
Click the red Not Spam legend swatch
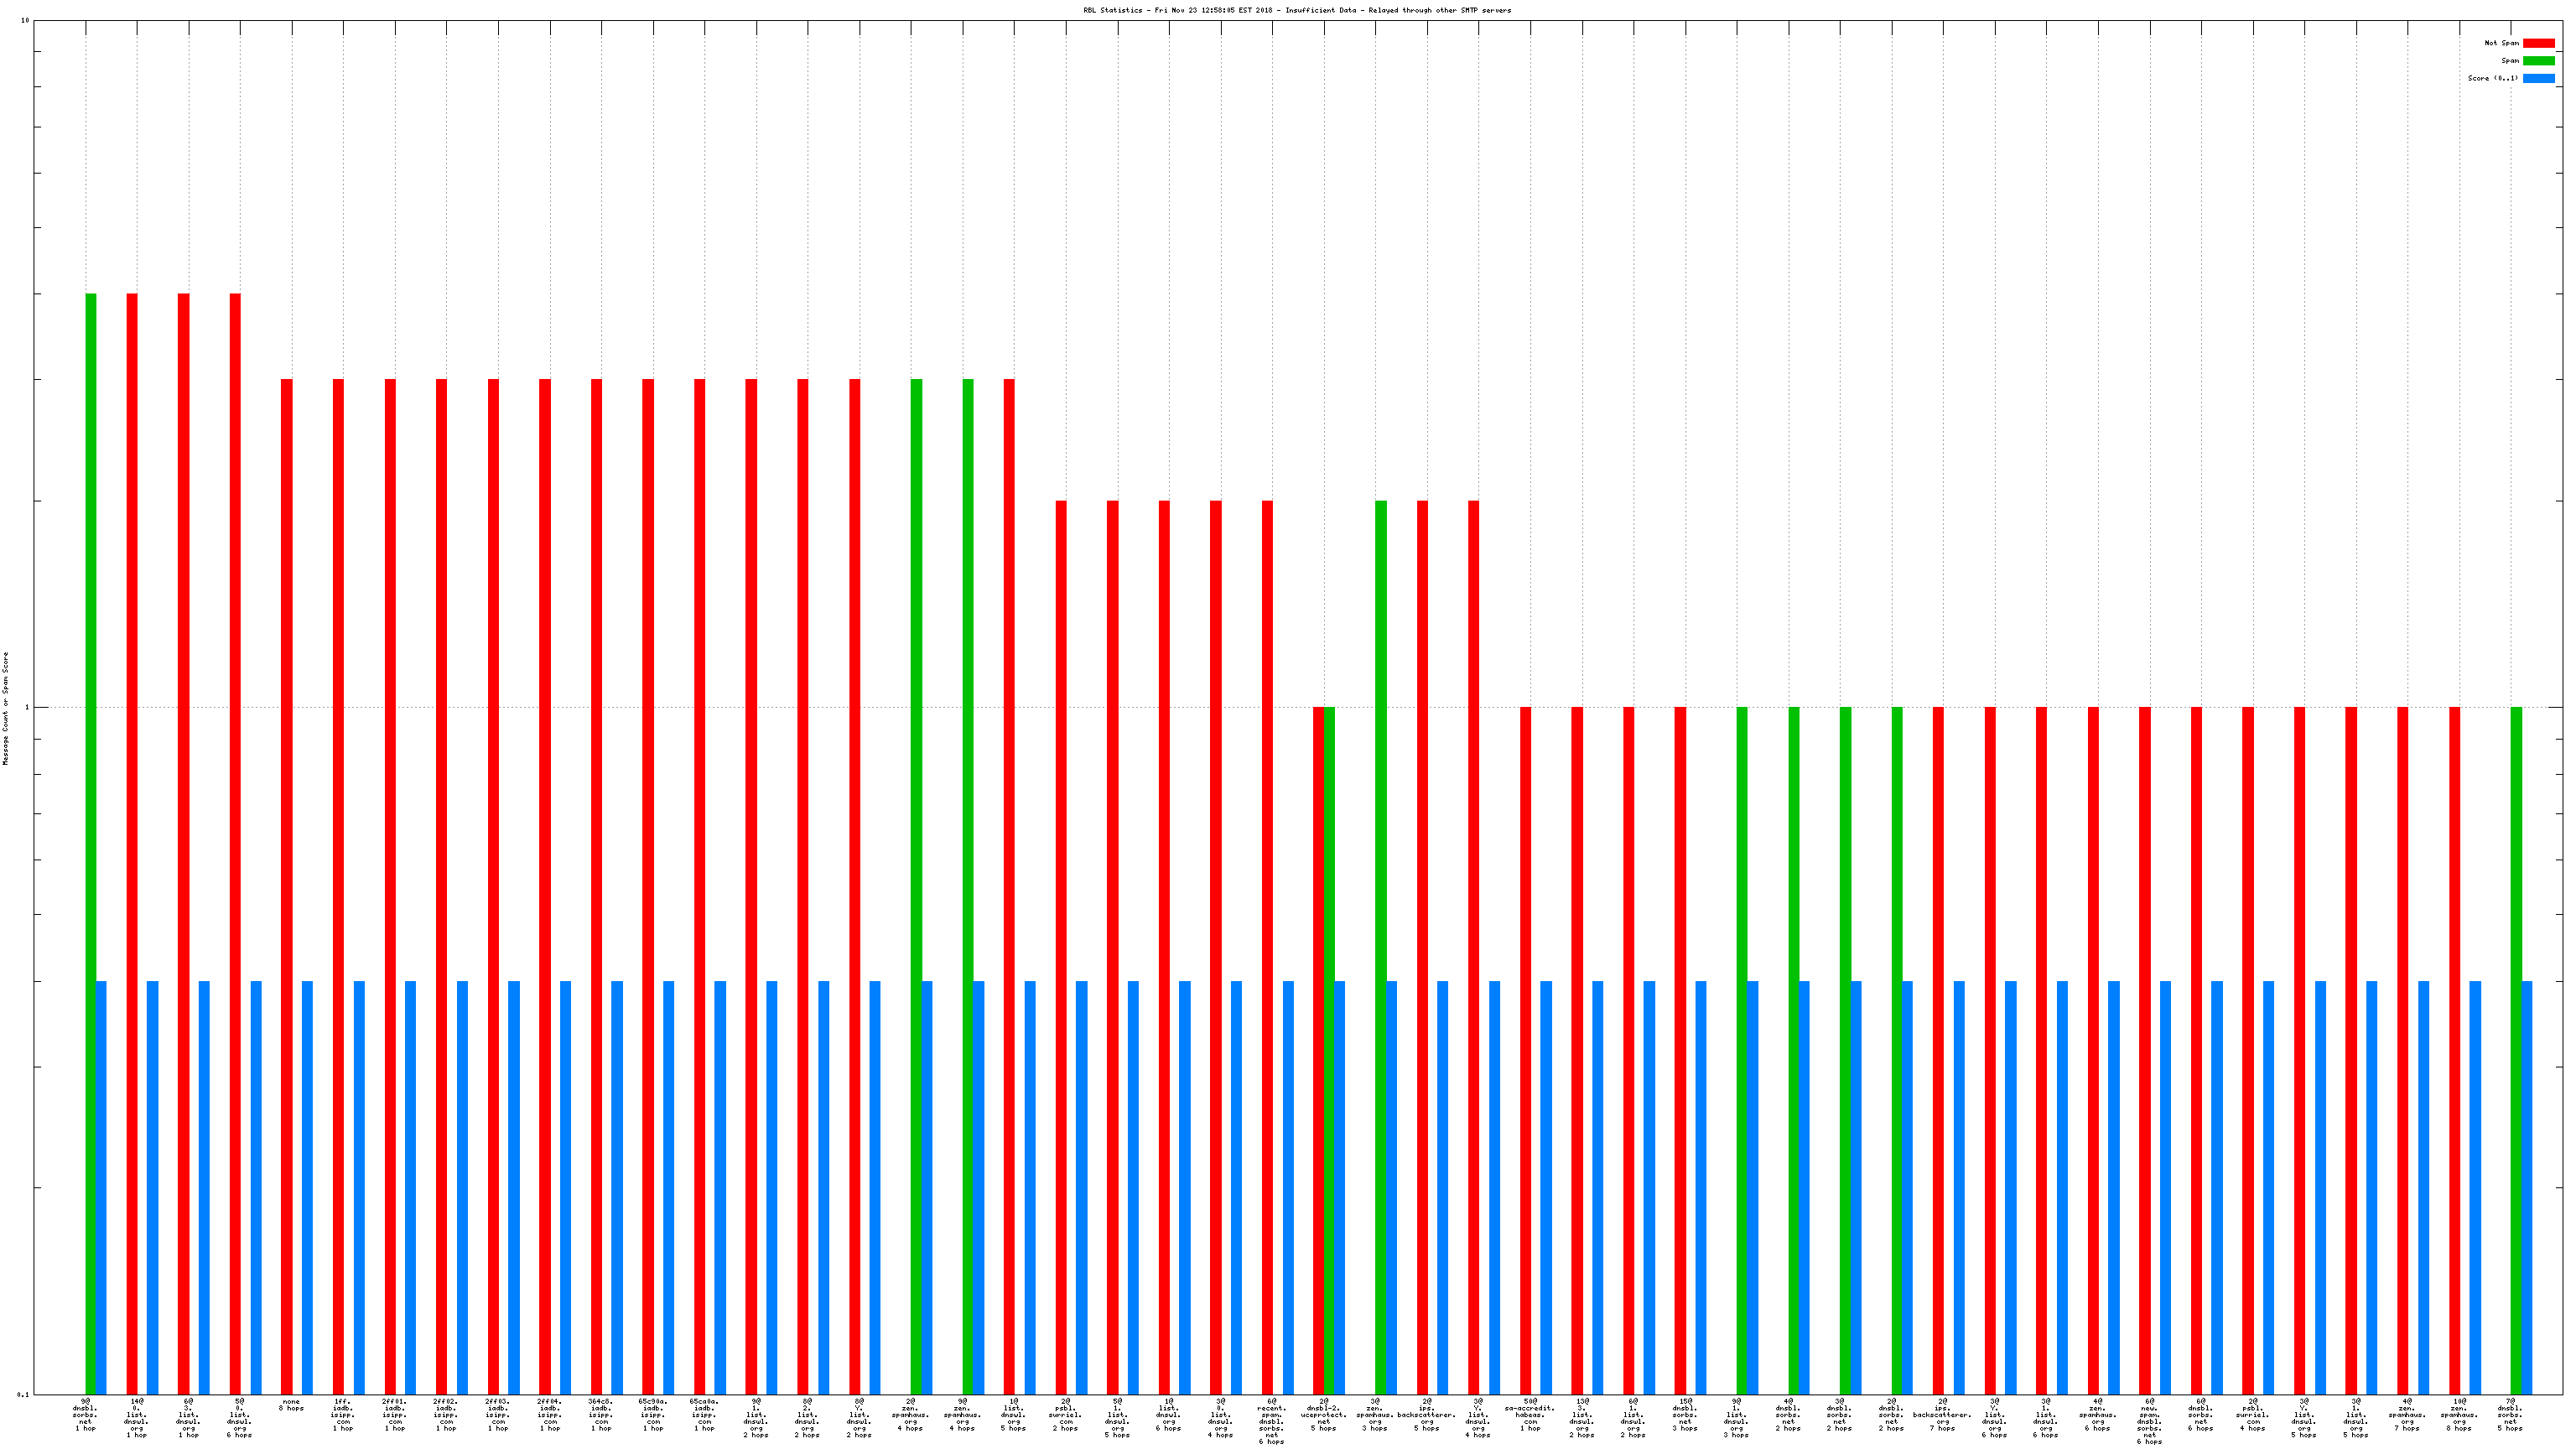click(x=2538, y=43)
